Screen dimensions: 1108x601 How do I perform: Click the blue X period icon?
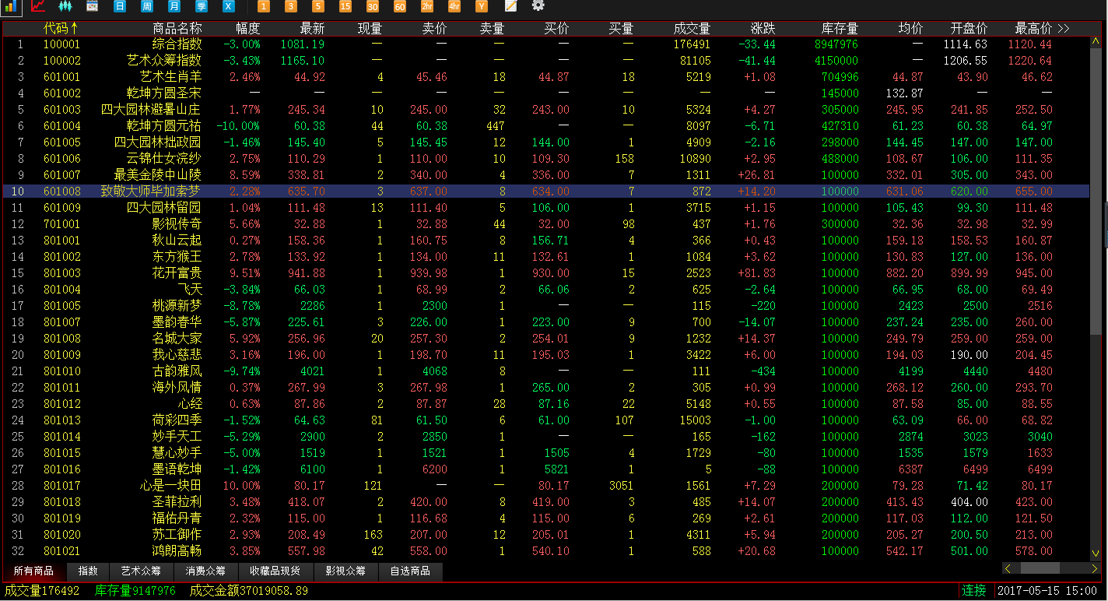click(x=228, y=6)
